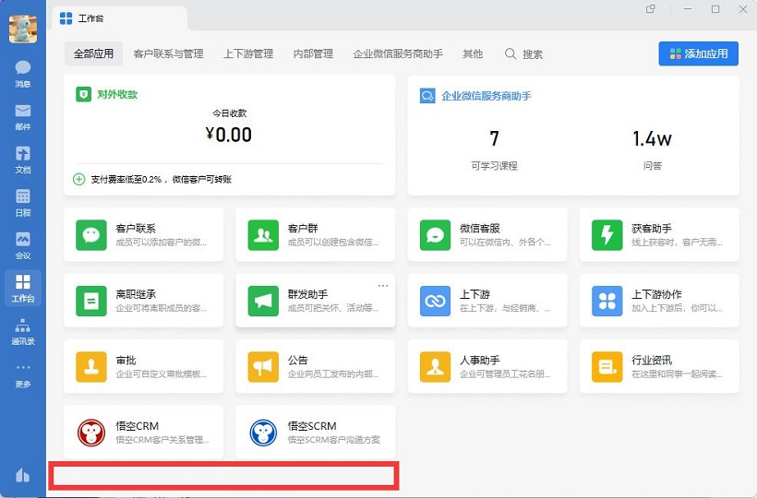This screenshot has width=757, height=498.
Task: Switch to the 上下游管理 tab
Action: (x=248, y=54)
